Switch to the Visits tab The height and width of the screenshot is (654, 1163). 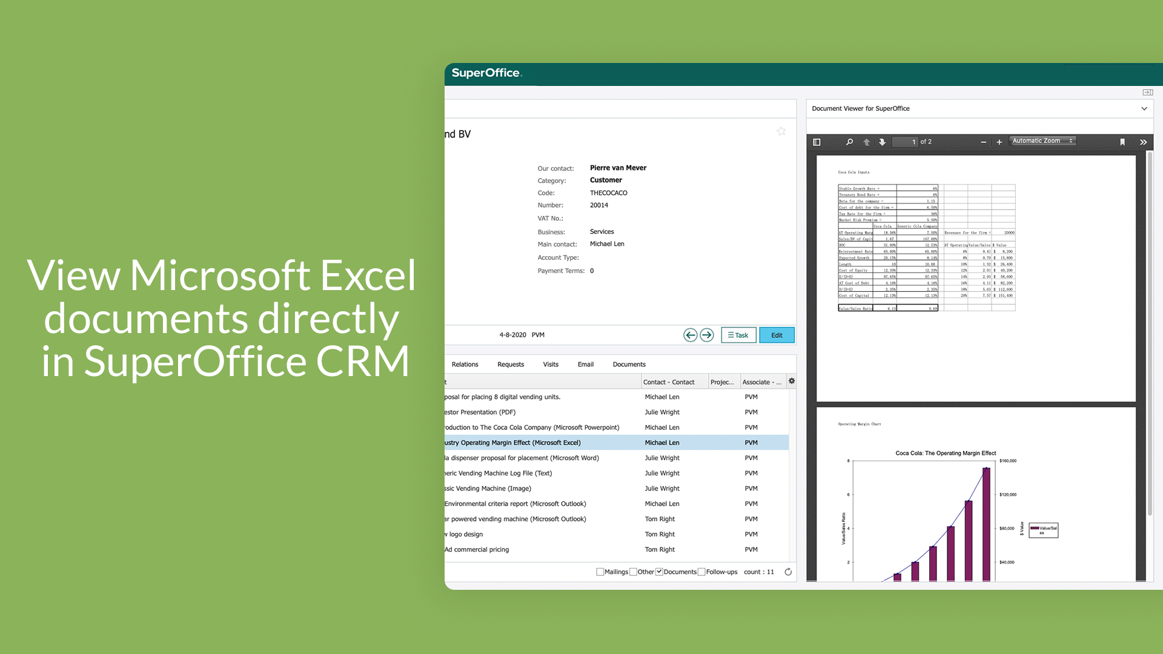(551, 365)
